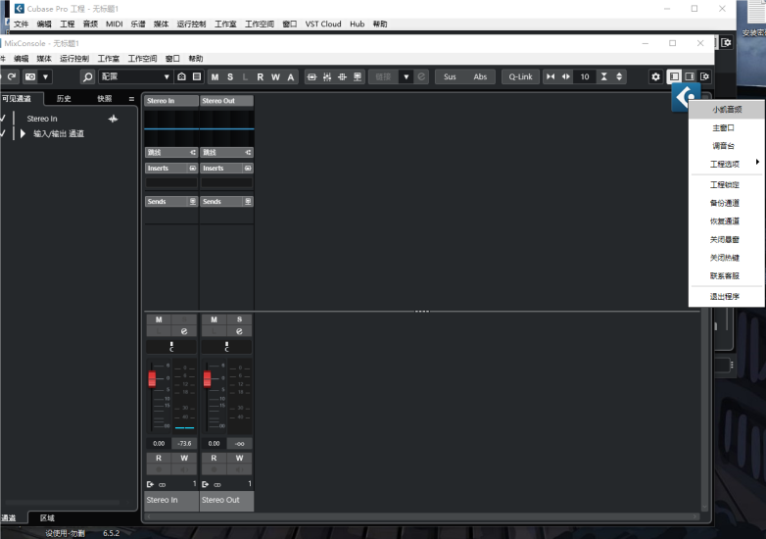The height and width of the screenshot is (539, 766).
Task: Open edit settings (e) for Stereo In
Action: pos(184,331)
